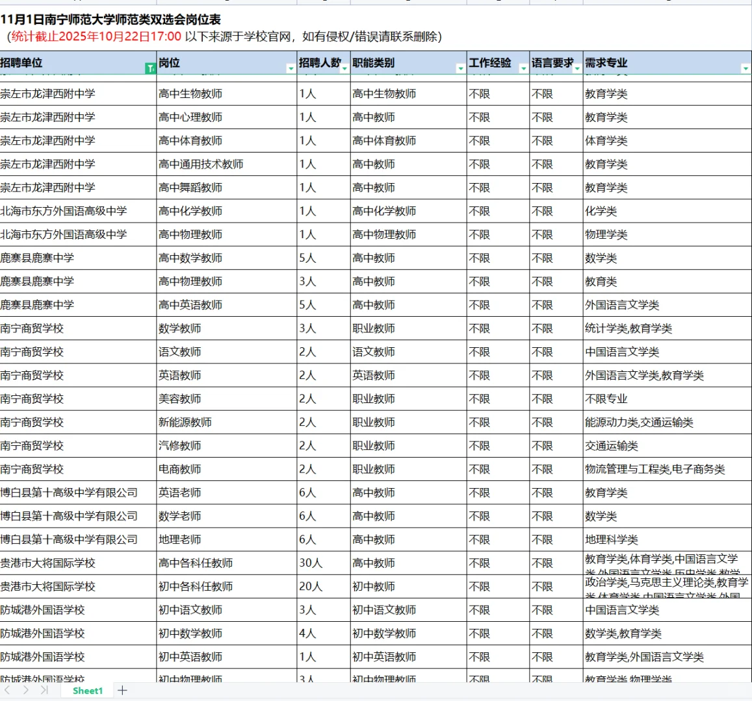Click the 地理科学类 cell

tap(667, 539)
